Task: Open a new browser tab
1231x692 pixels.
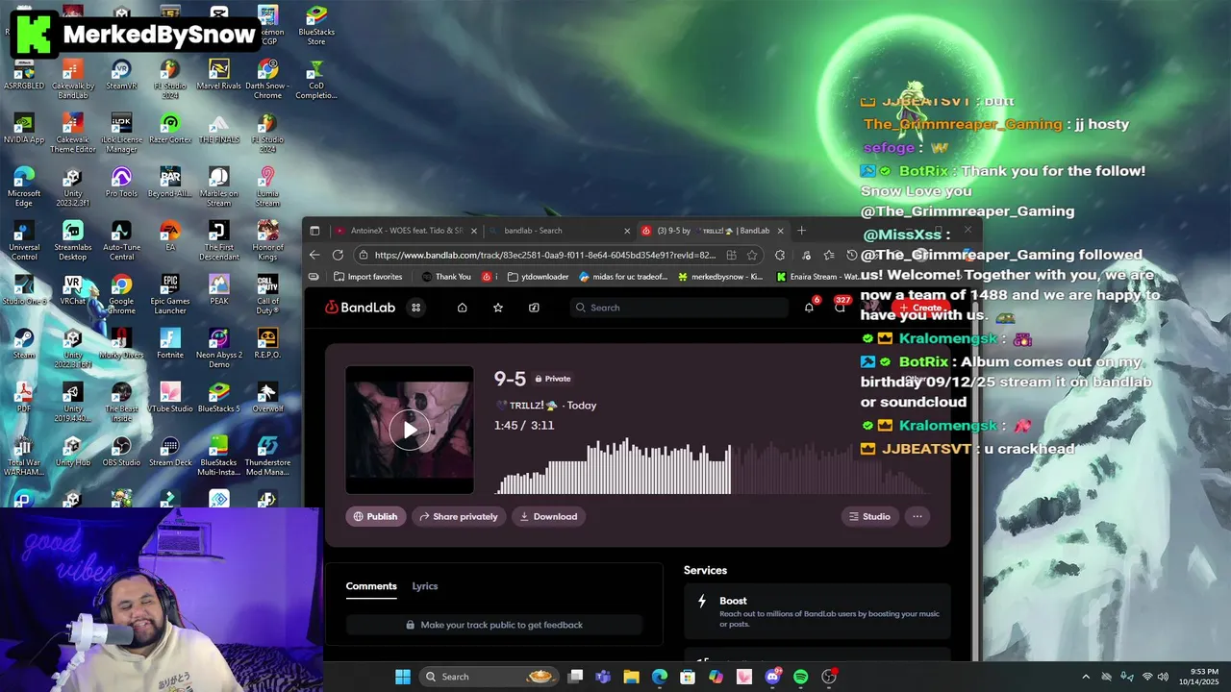Action: (801, 231)
